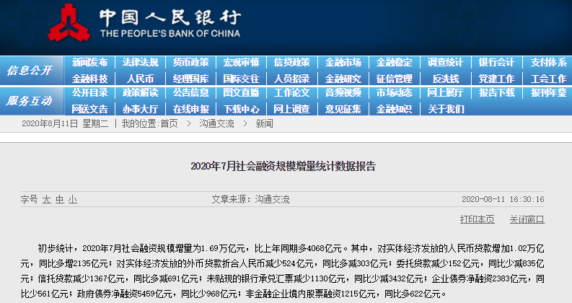Open the 金融市场 menu item

click(x=343, y=63)
